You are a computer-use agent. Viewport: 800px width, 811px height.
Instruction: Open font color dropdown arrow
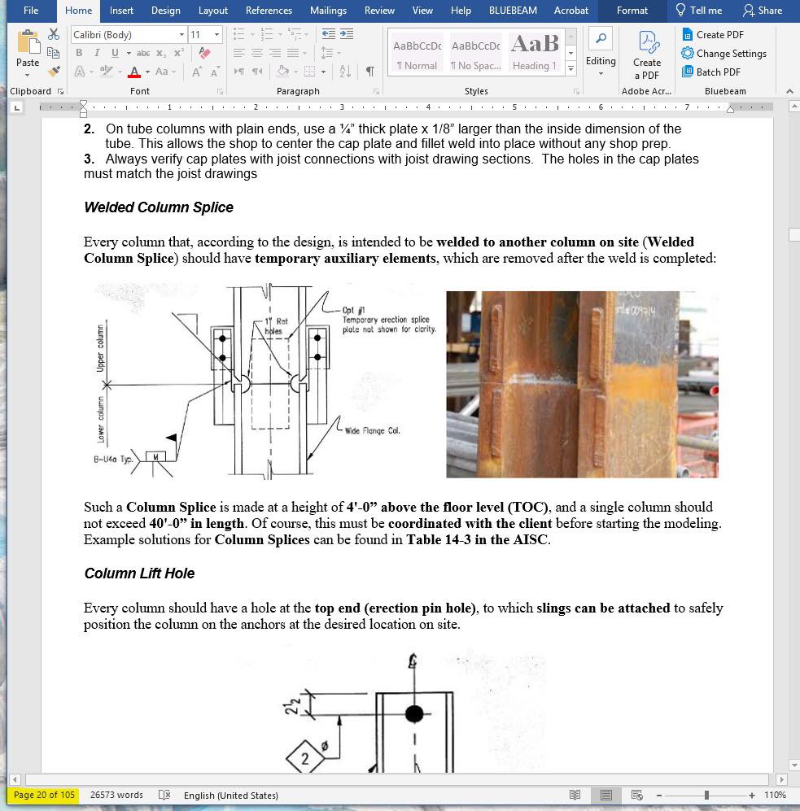(x=147, y=72)
